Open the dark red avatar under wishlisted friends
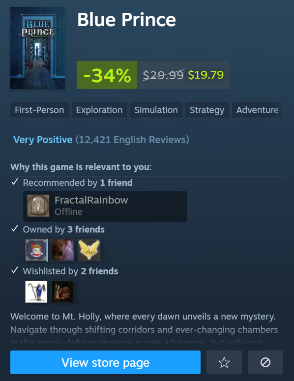Viewport: 294px width, 381px height. click(x=63, y=292)
